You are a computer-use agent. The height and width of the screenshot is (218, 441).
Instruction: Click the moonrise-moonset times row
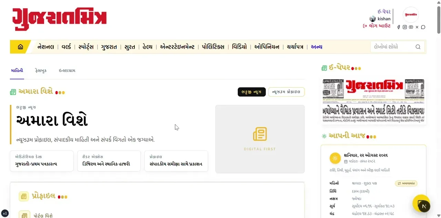pyautogui.click(x=373, y=214)
